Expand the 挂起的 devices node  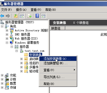tap(22, 63)
